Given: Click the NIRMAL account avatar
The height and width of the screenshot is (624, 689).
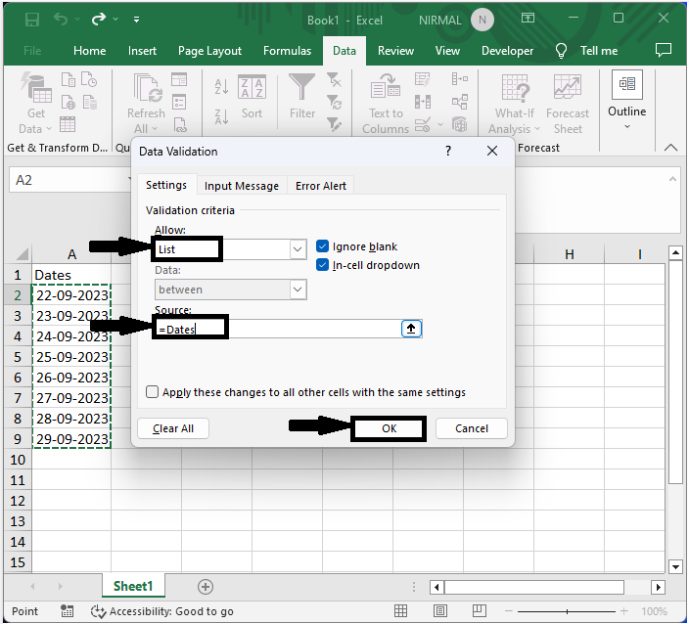Looking at the screenshot, I should pyautogui.click(x=482, y=20).
